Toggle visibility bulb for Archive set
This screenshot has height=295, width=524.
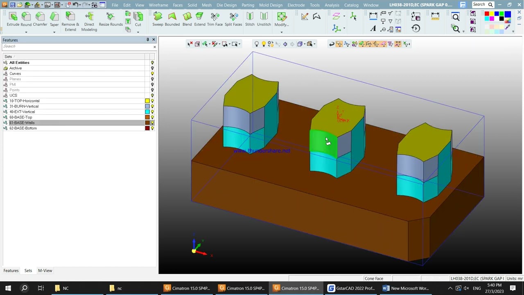click(x=152, y=68)
